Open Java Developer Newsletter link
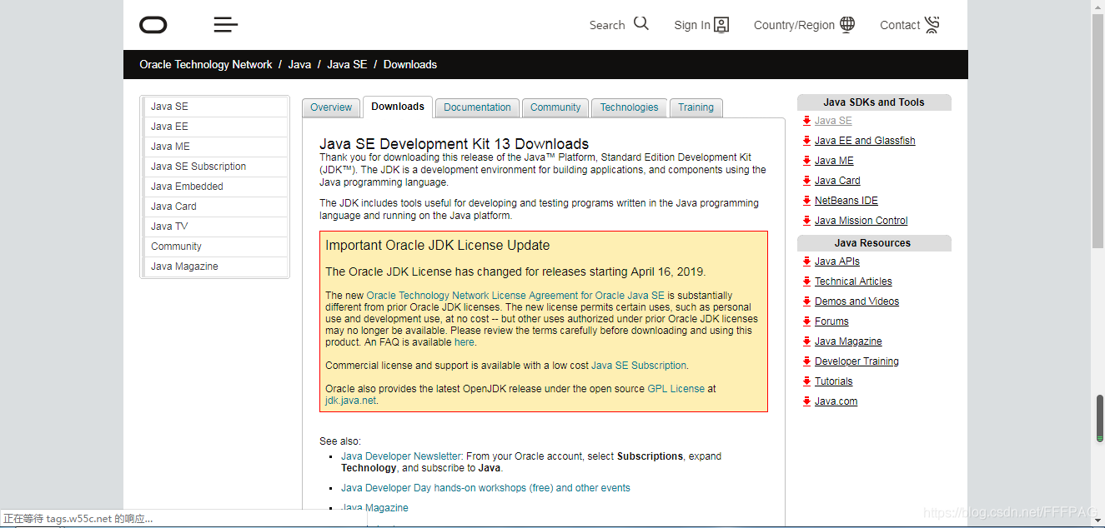Viewport: 1105px width, 528px height. [401, 456]
